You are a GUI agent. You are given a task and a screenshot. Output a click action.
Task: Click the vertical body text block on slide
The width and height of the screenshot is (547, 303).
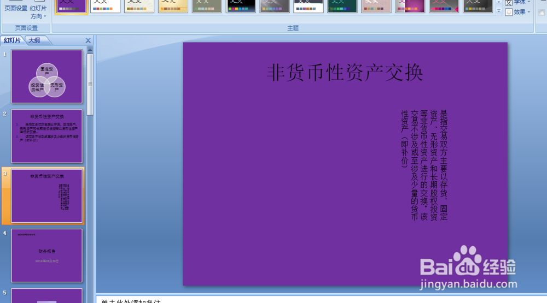(x=424, y=165)
